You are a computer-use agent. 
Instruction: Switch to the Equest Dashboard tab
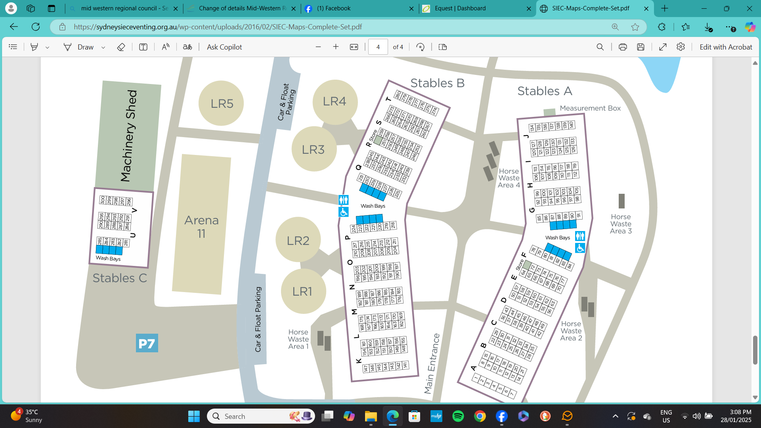pos(460,8)
